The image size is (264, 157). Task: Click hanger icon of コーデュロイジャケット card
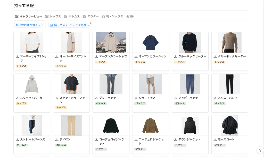click(x=96, y=140)
